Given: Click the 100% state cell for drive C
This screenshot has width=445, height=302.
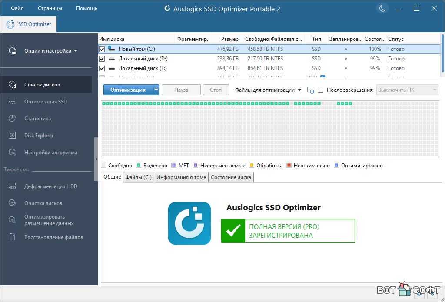Looking at the screenshot, I should [x=375, y=49].
